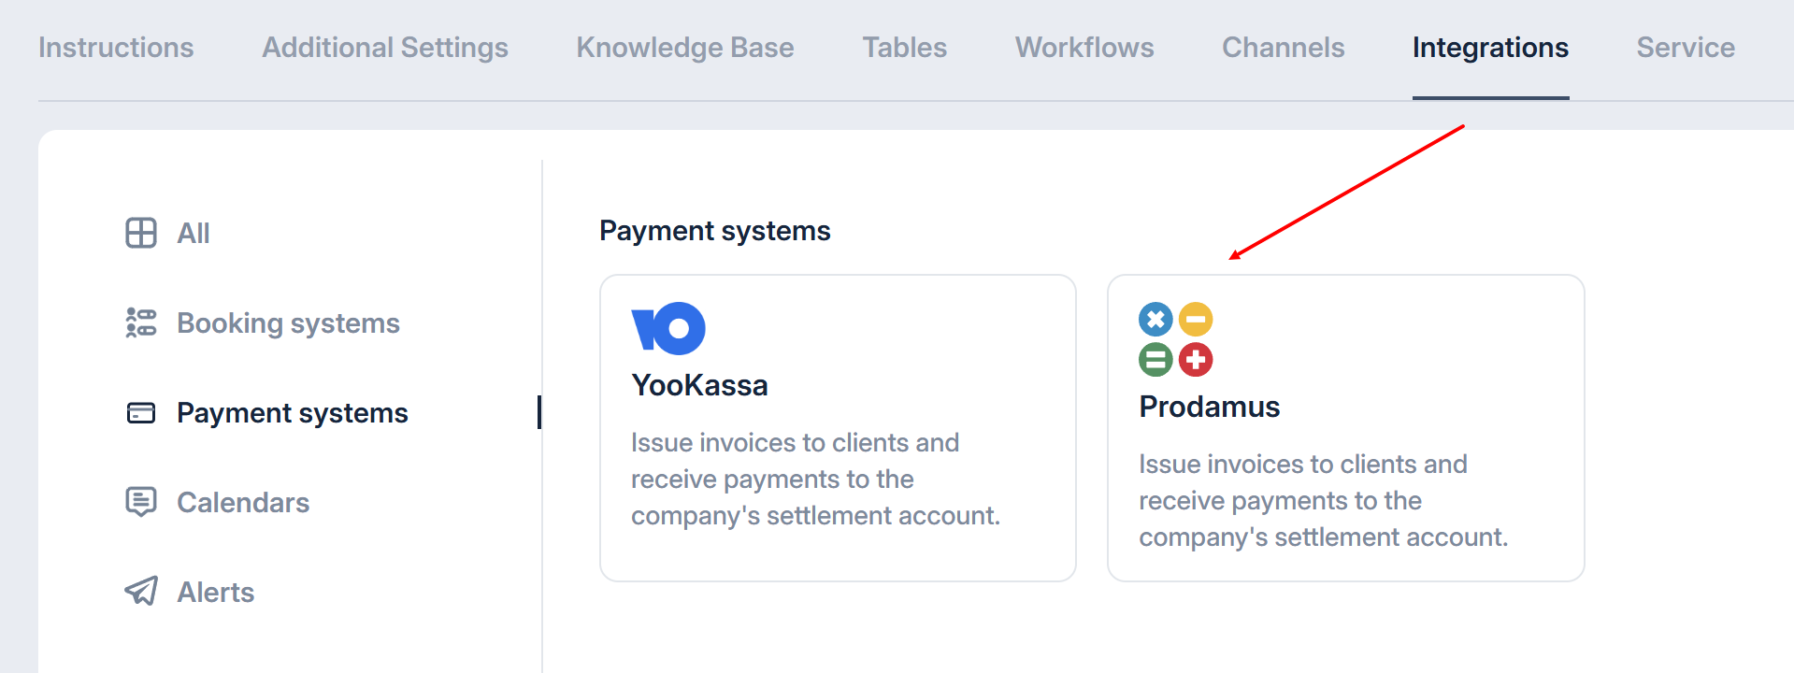Screen dimensions: 1794x673
Task: Click the YooKassa description text
Action: [x=815, y=479]
